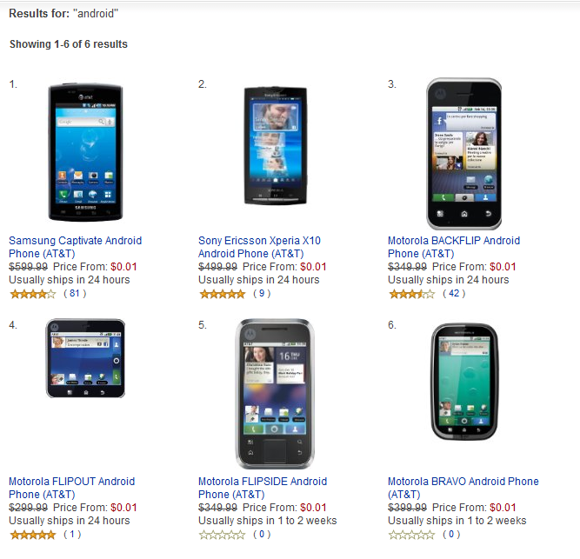
Task: Click the Motorola BACKFLIP phone image
Action: click(x=463, y=154)
